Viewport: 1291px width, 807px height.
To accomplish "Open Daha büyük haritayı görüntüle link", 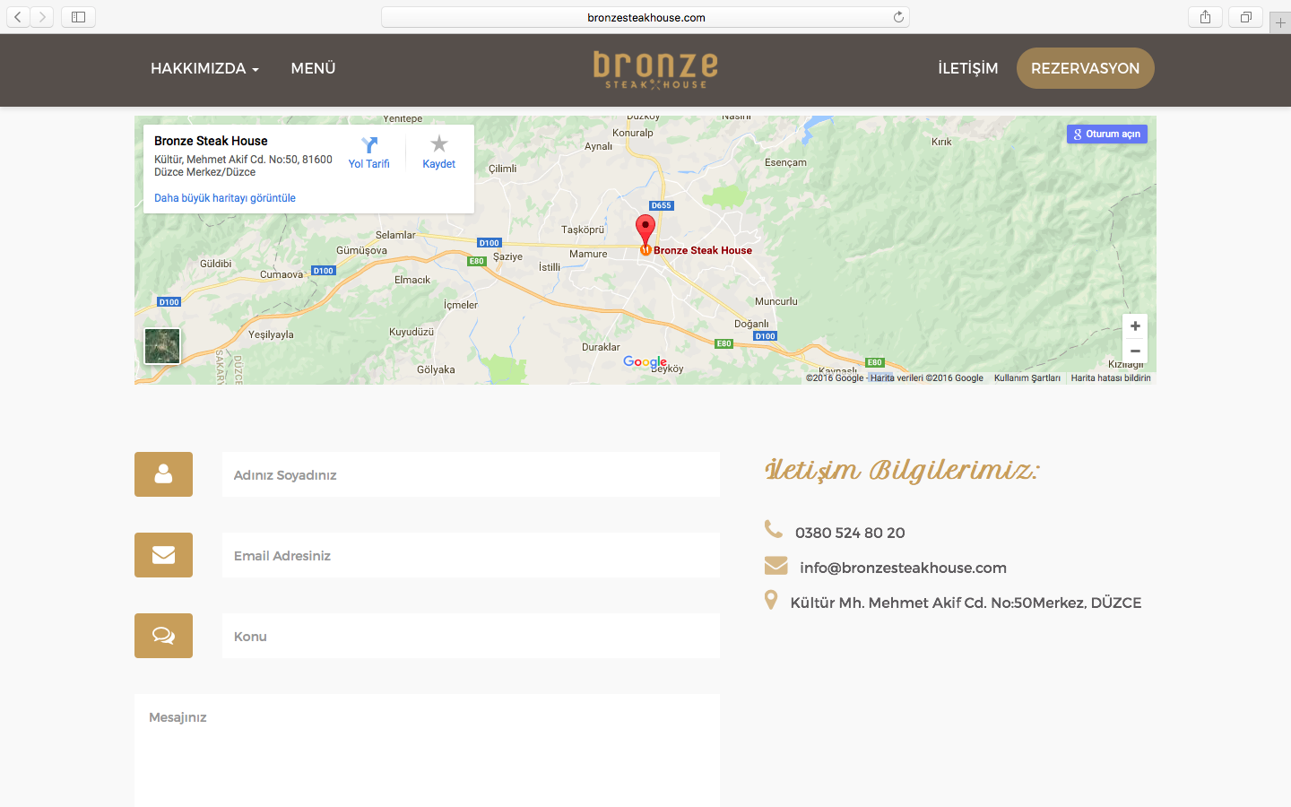I will pyautogui.click(x=225, y=198).
